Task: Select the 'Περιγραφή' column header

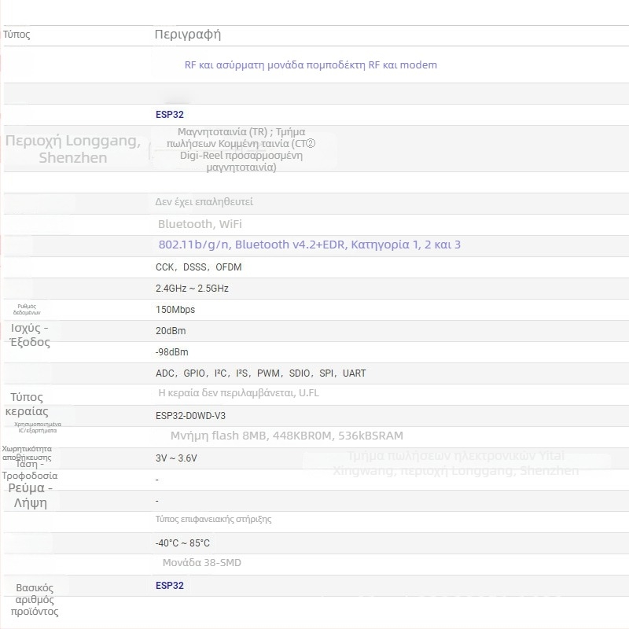Action: (x=188, y=35)
